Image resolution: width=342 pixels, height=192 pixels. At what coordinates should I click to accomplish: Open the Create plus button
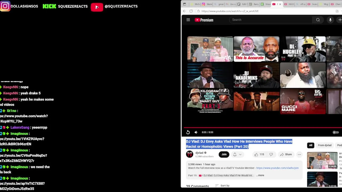(x=340, y=20)
